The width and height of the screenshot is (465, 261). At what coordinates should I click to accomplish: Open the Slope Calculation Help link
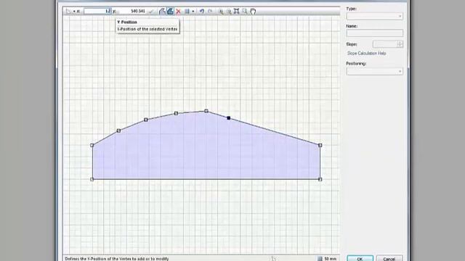pyautogui.click(x=366, y=53)
